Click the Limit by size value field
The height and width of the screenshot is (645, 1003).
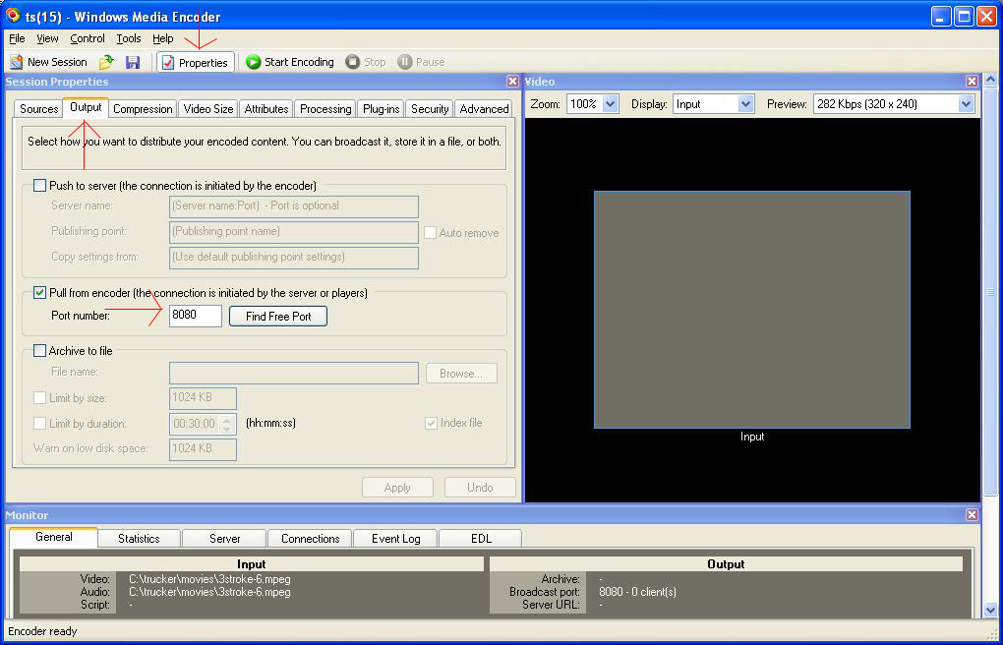pos(203,398)
